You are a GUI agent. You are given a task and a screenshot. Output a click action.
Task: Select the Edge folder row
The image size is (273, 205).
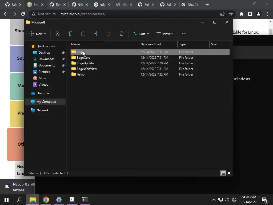pyautogui.click(x=150, y=52)
